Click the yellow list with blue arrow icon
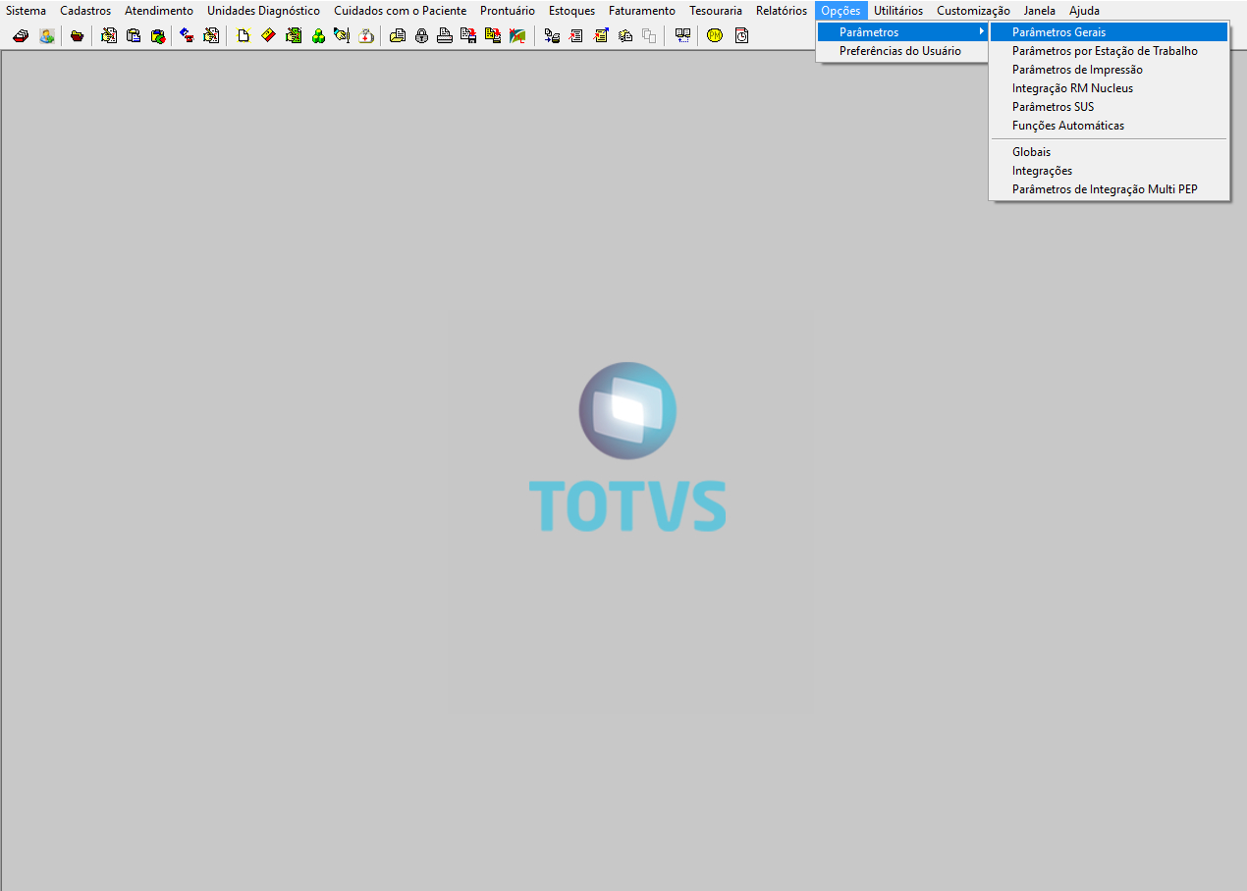Image resolution: width=1247 pixels, height=891 pixels. point(601,36)
